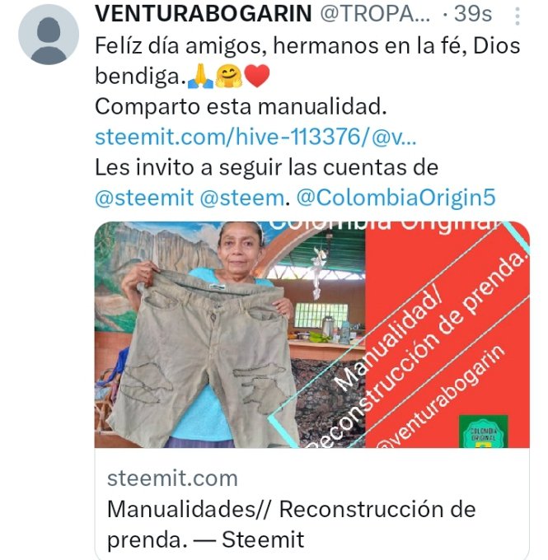Open the link card preview image of shorts
This screenshot has width=548, height=560.
coord(312,334)
